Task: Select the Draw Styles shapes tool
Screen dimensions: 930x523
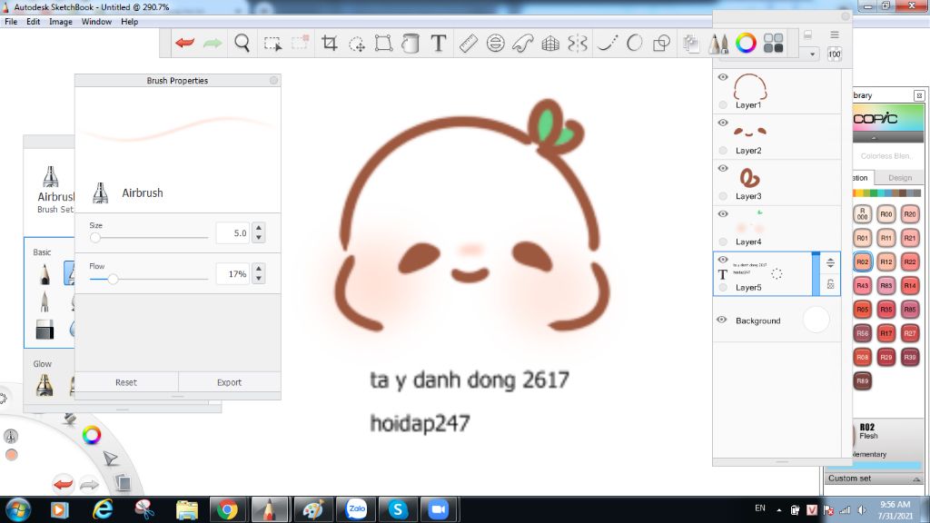Action: pyautogui.click(x=661, y=44)
